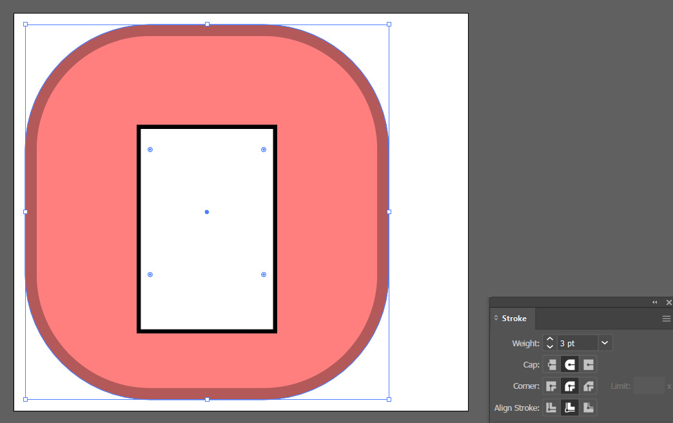
Task: Close the Stroke panel
Action: tap(668, 302)
